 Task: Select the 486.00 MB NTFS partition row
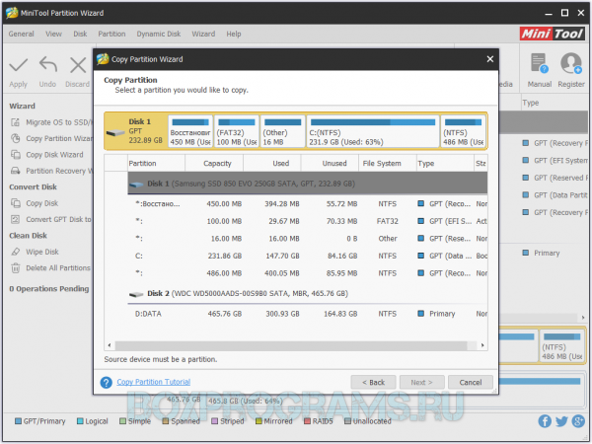(x=307, y=273)
